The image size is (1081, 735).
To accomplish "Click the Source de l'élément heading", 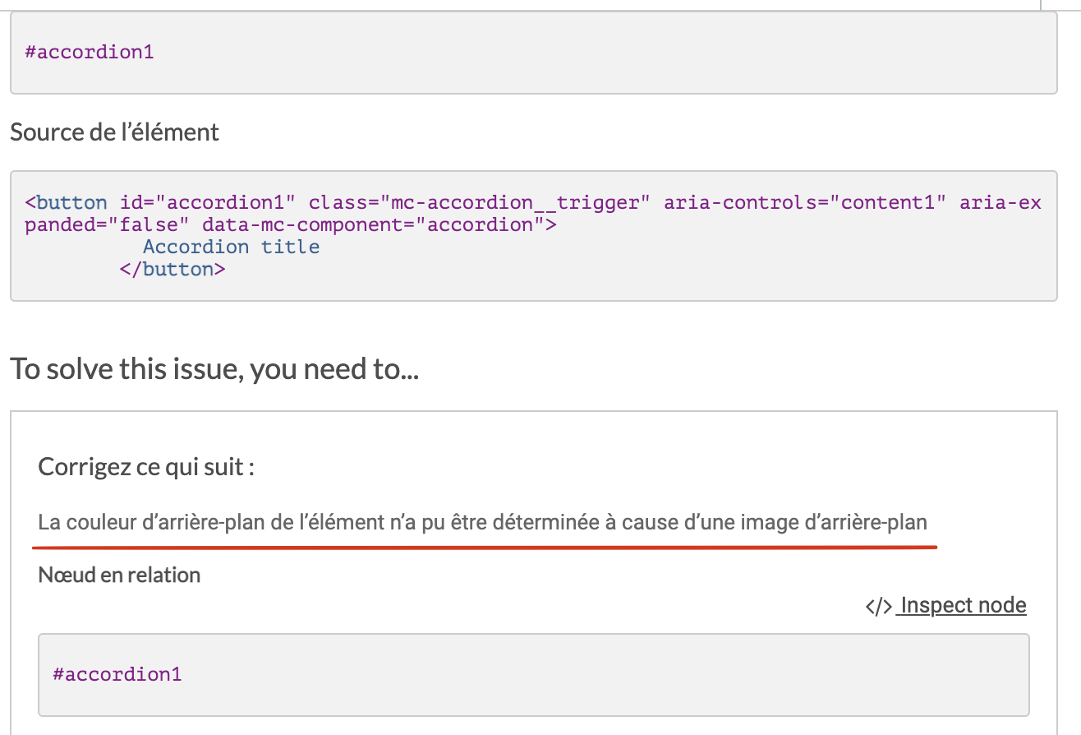I will click(114, 132).
